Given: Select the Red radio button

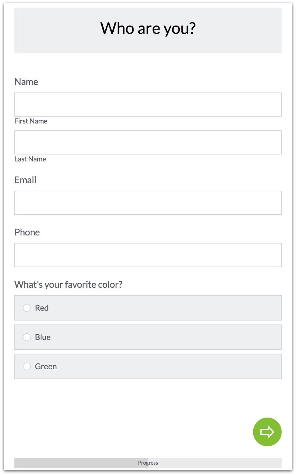Looking at the screenshot, I should coord(27,308).
